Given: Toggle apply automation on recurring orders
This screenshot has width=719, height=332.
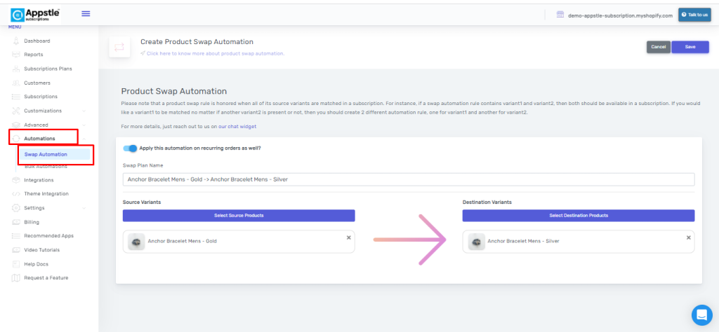Looking at the screenshot, I should [130, 148].
